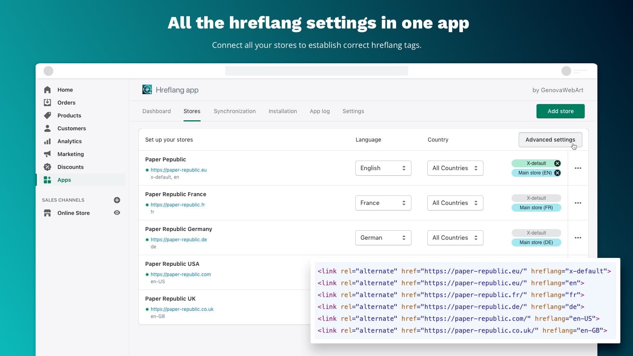Click the Marketing megaphone icon
633x356 pixels.
click(47, 154)
